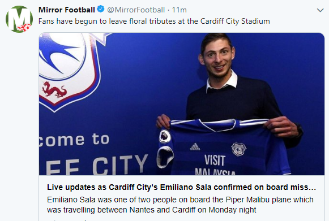Open the Mirror Football profile avatar

19,19
